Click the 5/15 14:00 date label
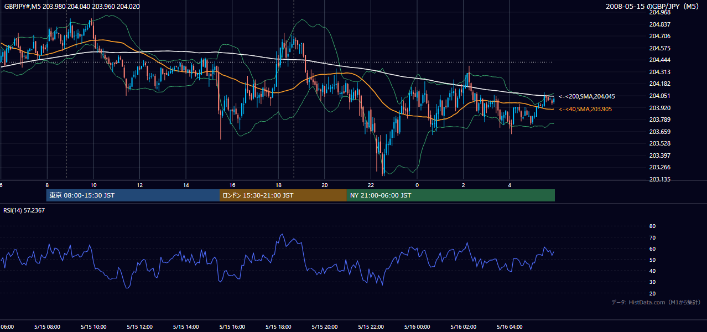This screenshot has width=707, height=332. [185, 327]
